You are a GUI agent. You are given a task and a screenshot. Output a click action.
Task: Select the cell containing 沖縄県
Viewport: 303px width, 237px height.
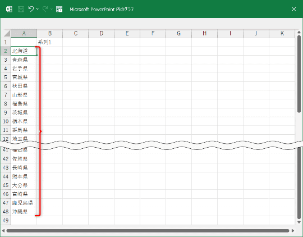24,212
